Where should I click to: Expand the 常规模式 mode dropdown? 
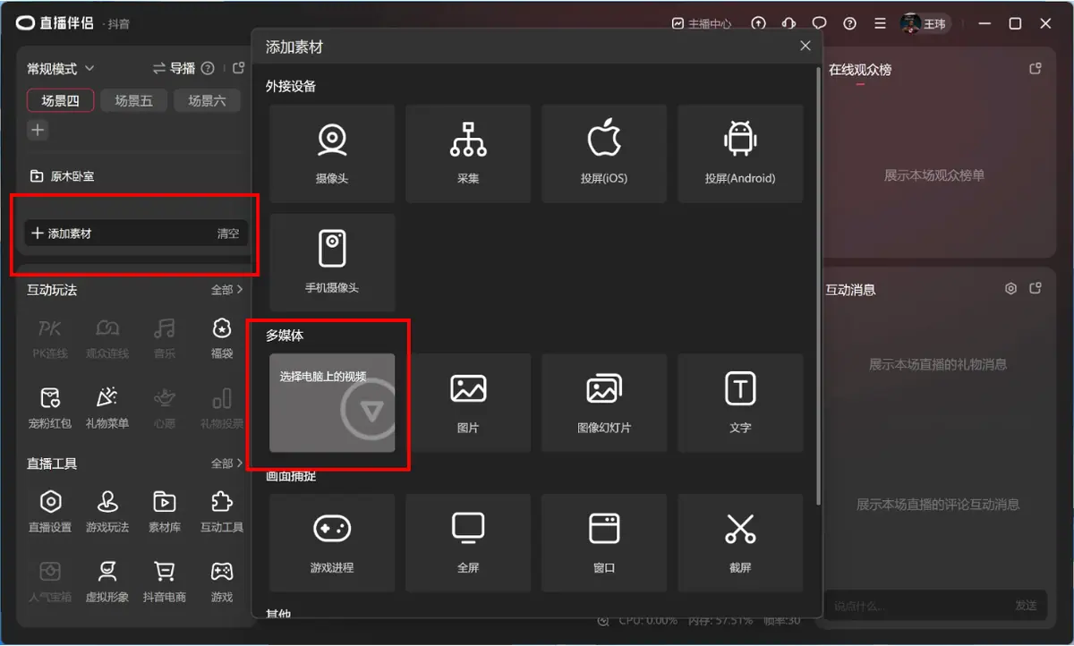[61, 69]
